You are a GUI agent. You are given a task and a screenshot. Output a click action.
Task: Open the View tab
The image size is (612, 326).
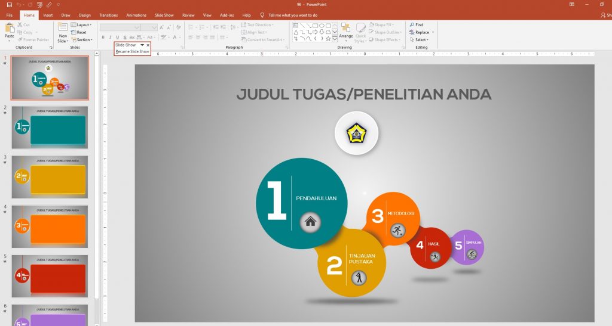point(207,15)
